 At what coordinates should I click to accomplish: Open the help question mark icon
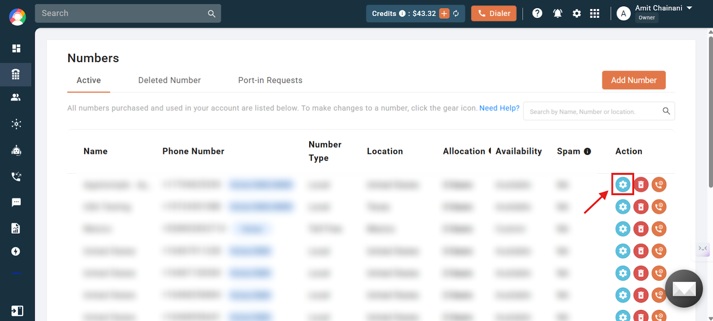click(x=537, y=13)
